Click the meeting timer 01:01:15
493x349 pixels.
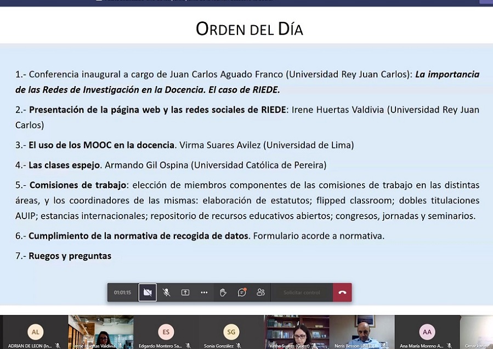coord(122,293)
